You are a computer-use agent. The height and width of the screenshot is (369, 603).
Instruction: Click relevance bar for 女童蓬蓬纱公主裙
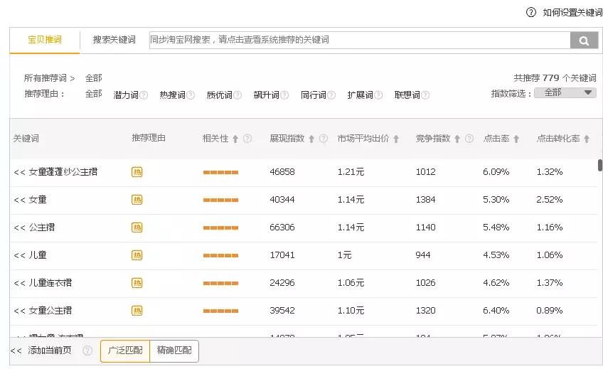(220, 172)
